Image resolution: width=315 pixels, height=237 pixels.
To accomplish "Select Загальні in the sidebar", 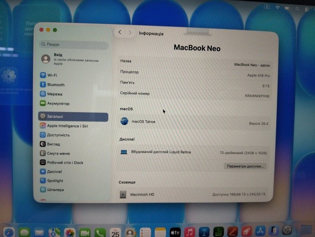I will click(73, 116).
